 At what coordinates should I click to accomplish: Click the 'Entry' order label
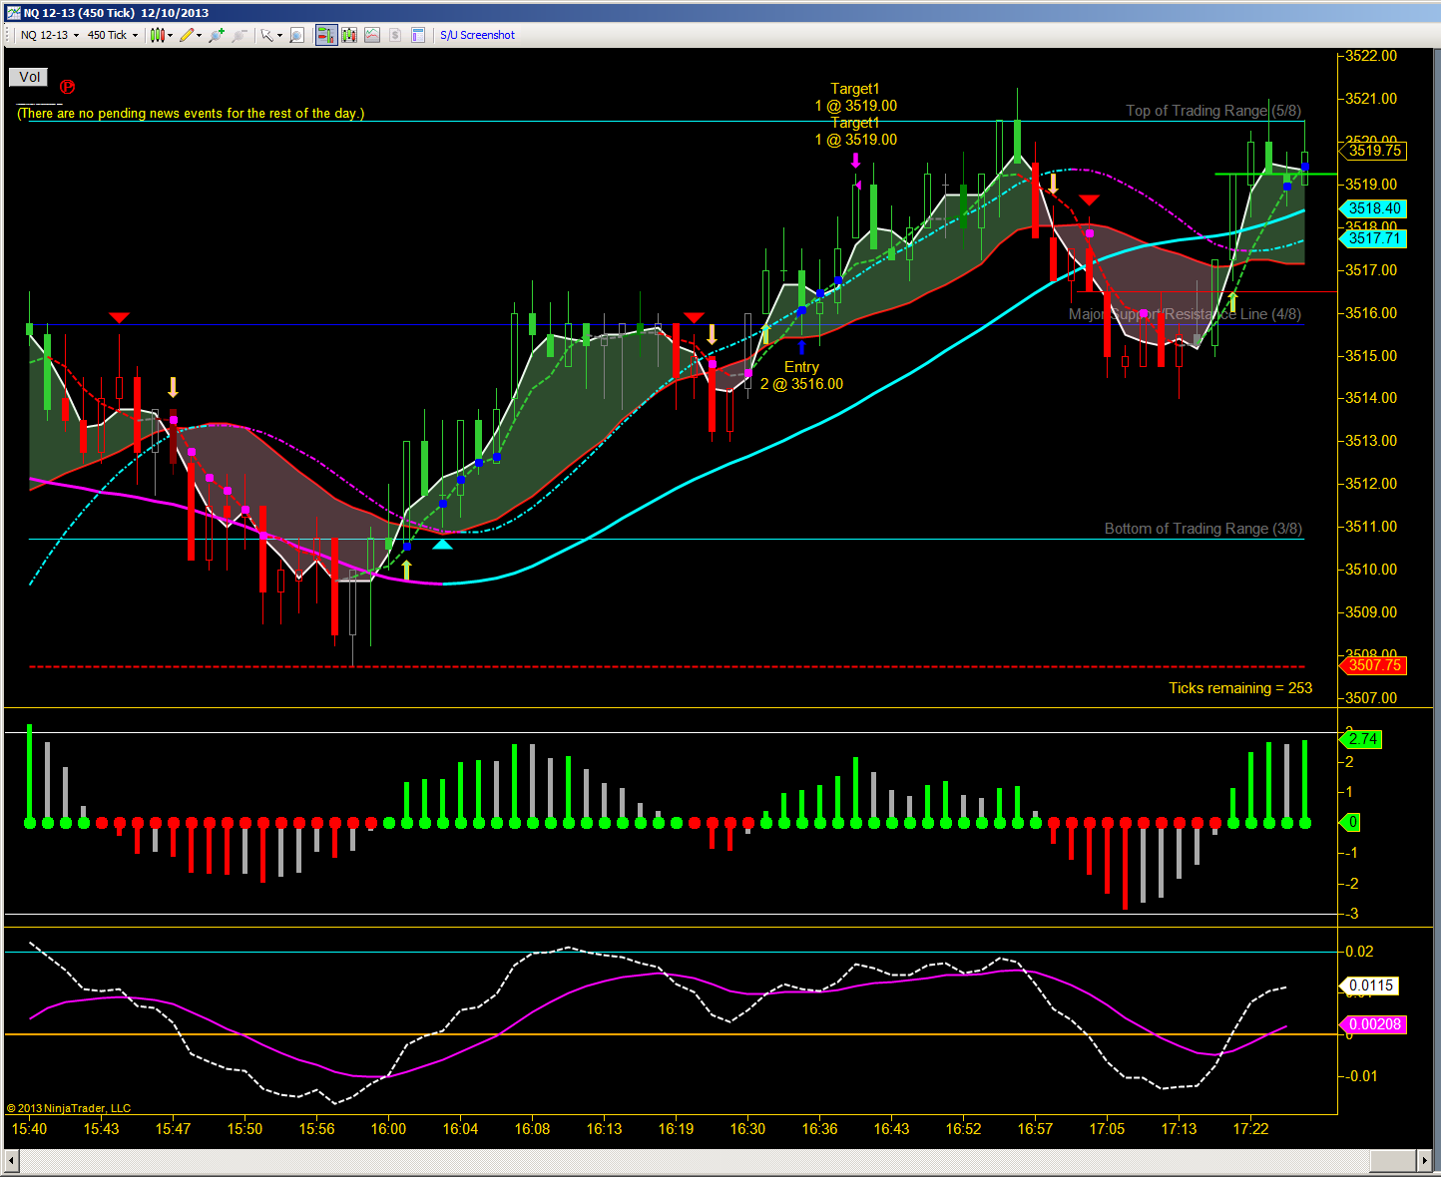click(x=801, y=367)
